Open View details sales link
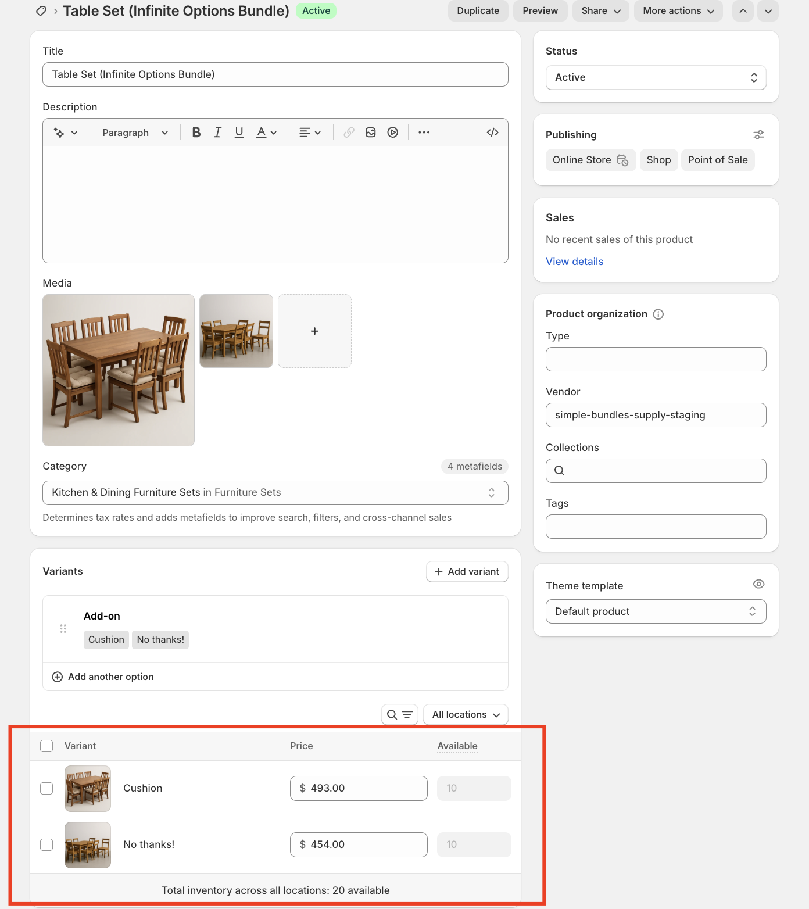This screenshot has height=909, width=809. click(x=575, y=262)
